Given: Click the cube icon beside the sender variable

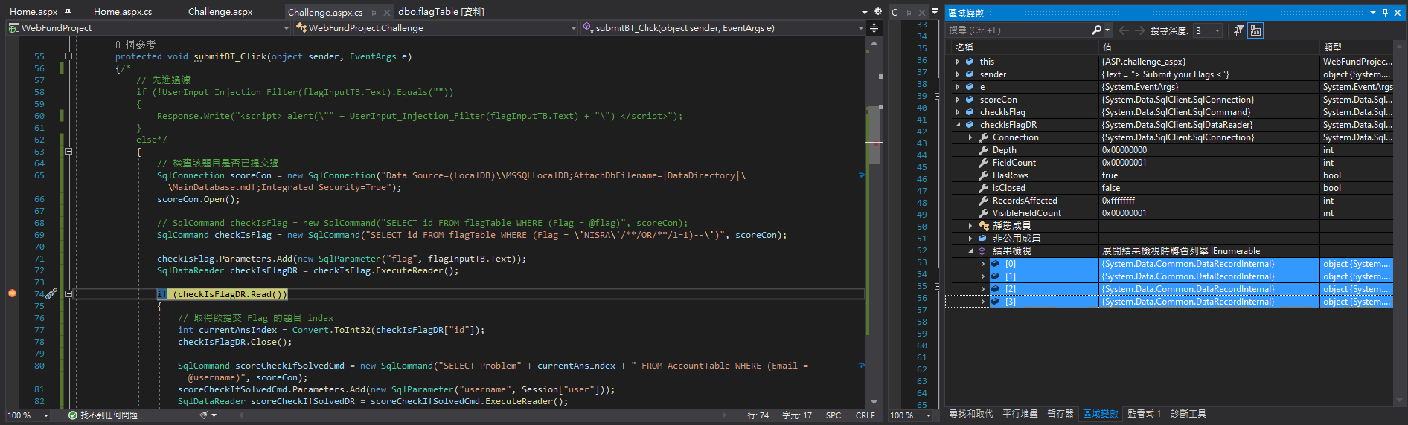Looking at the screenshot, I should click(x=970, y=74).
